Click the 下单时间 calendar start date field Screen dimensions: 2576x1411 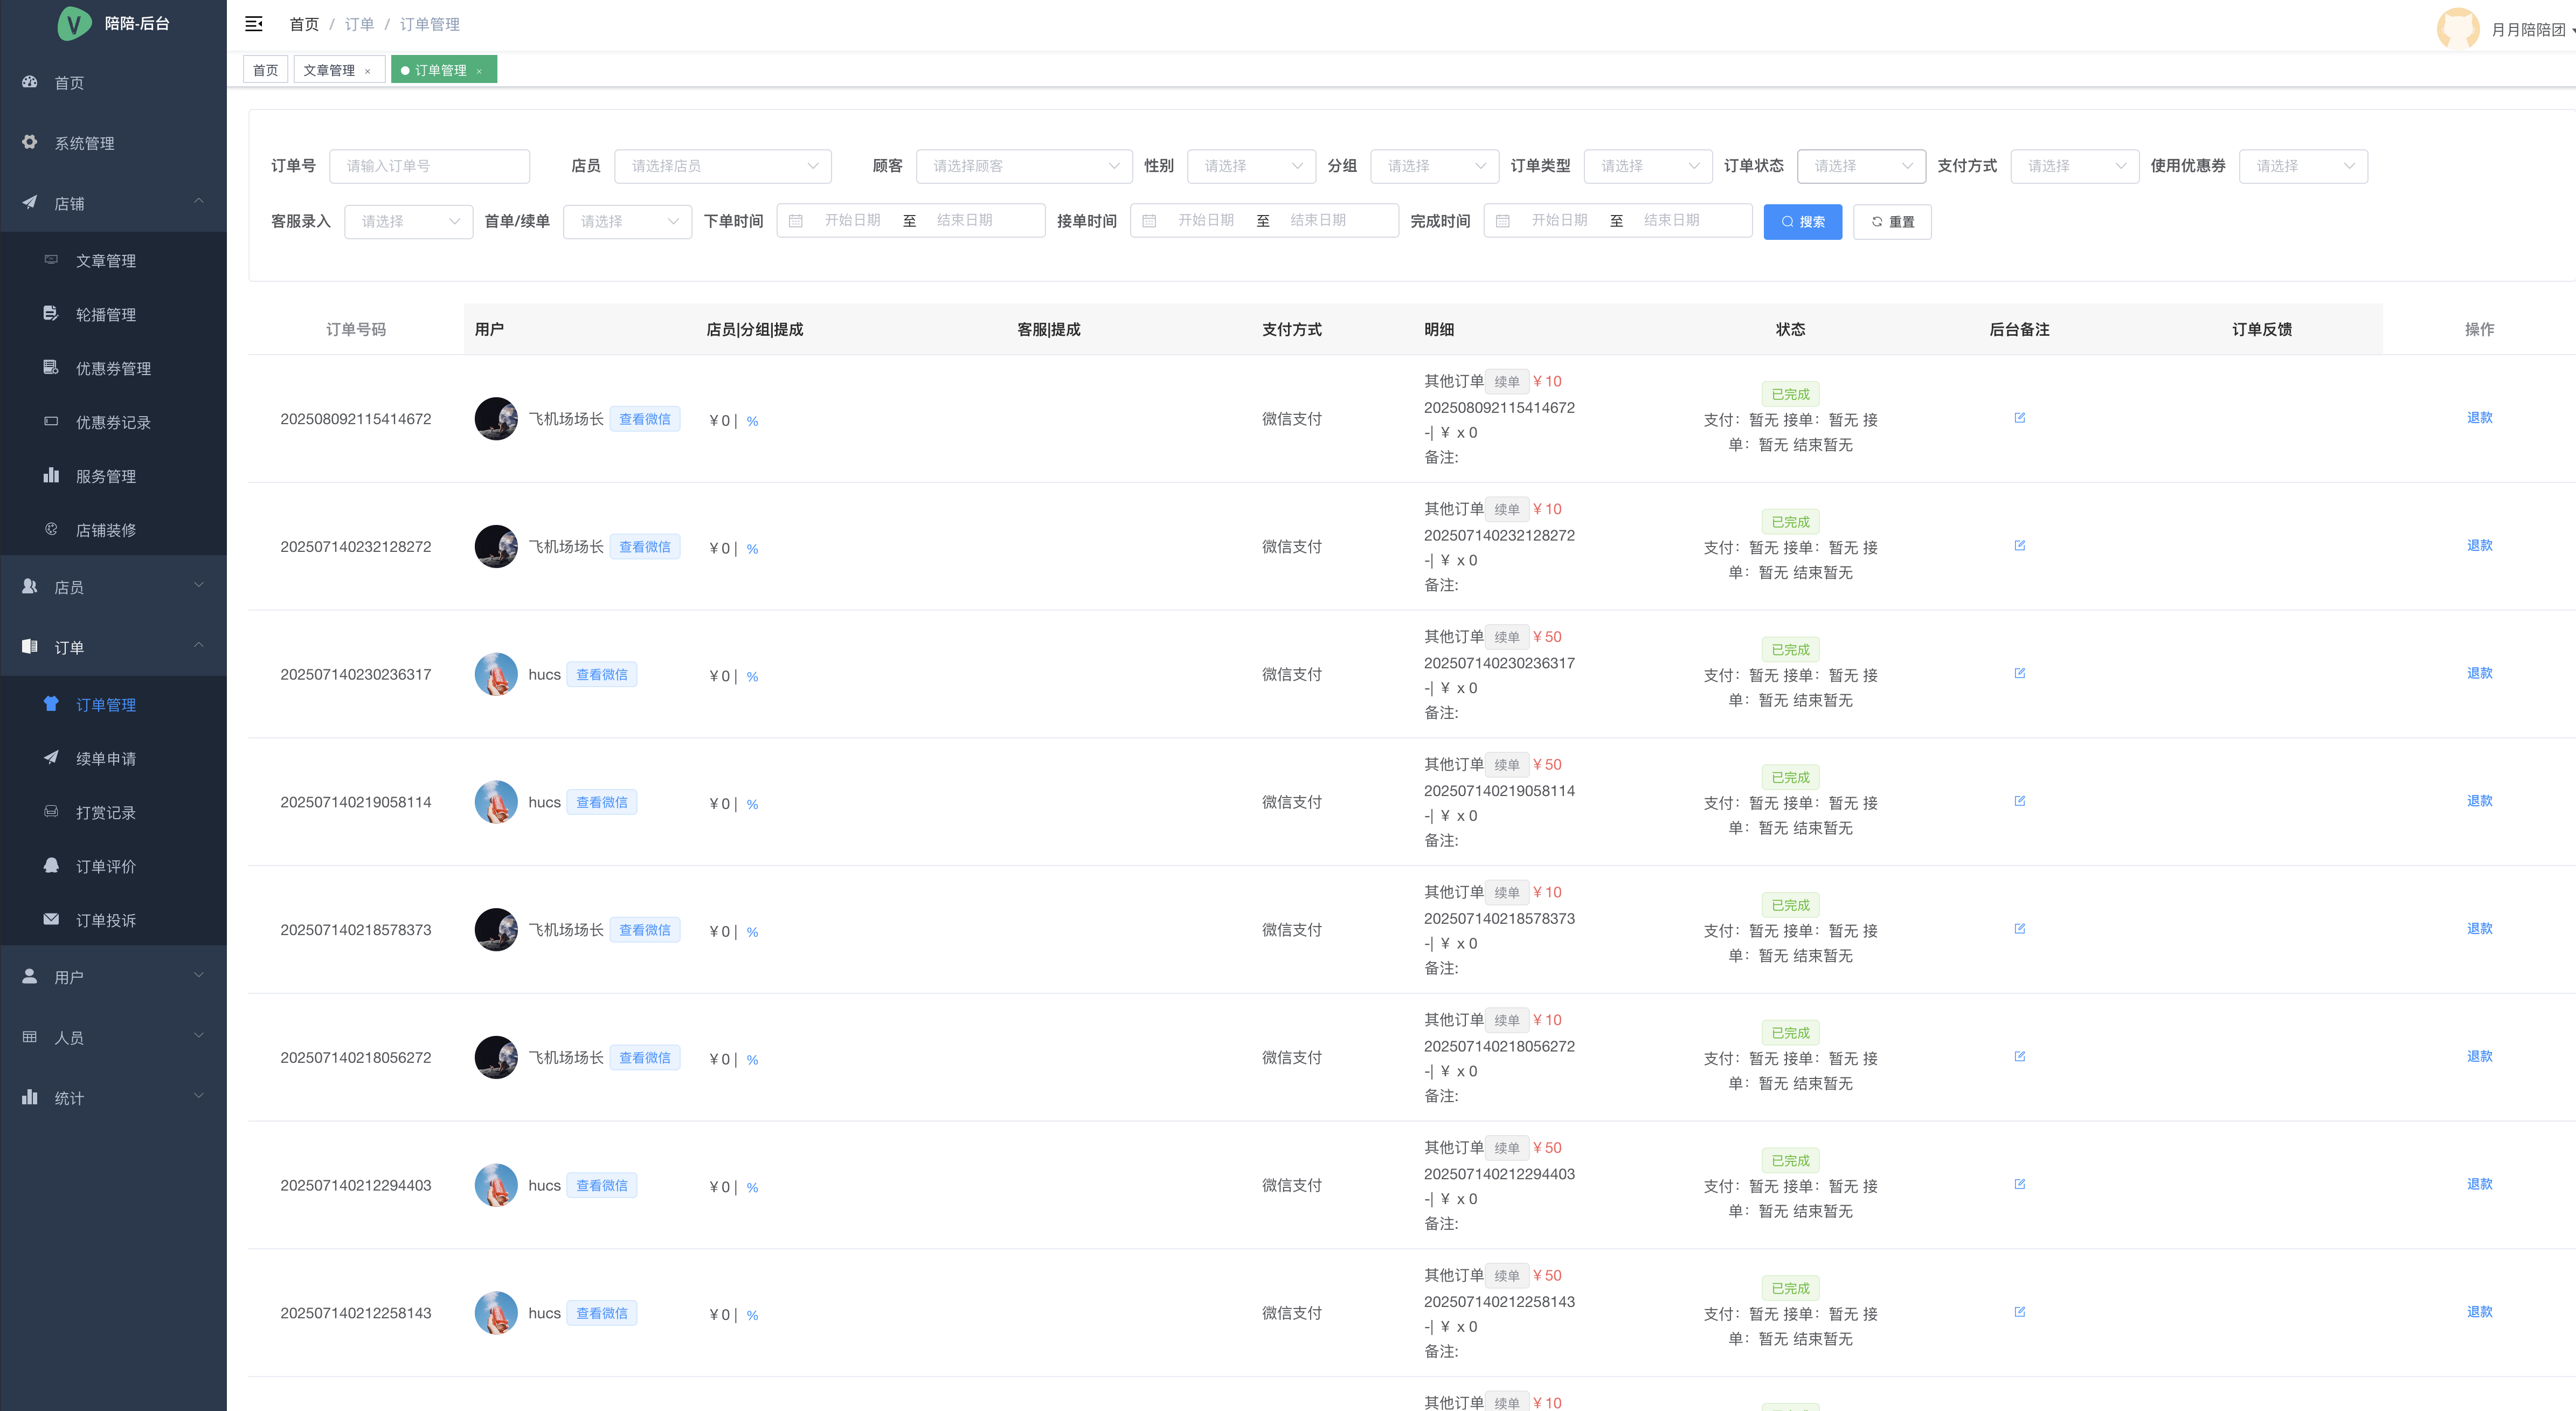852,220
